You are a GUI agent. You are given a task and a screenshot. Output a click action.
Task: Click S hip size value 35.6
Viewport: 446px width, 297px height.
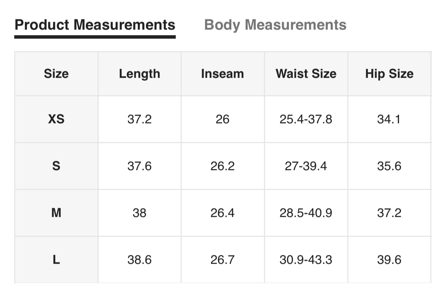[389, 166]
